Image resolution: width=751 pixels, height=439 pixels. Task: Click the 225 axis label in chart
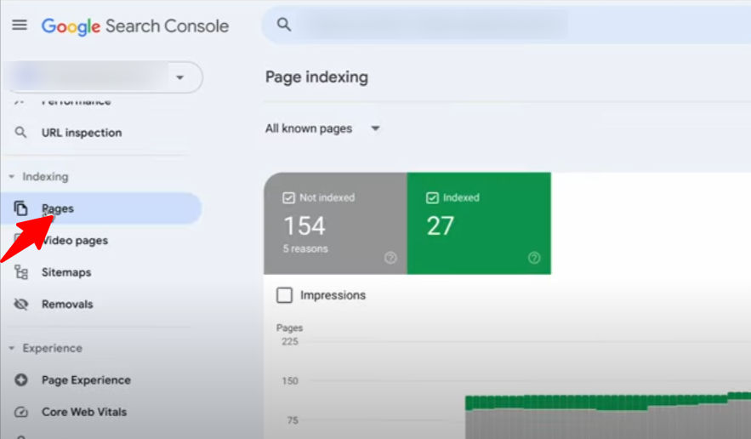click(290, 342)
